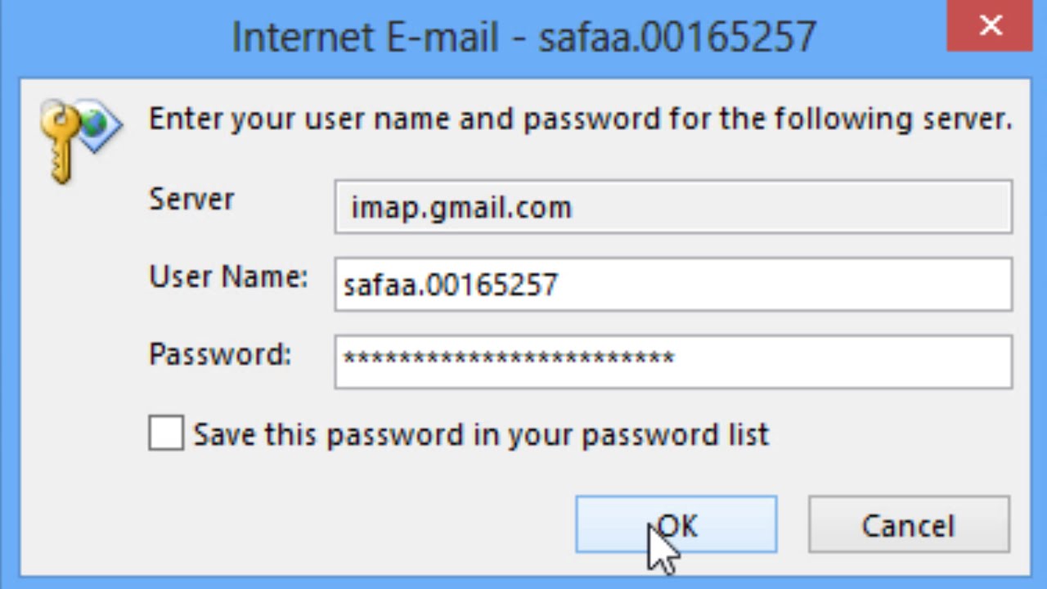
Task: Click the read-only Server field
Action: click(x=672, y=208)
